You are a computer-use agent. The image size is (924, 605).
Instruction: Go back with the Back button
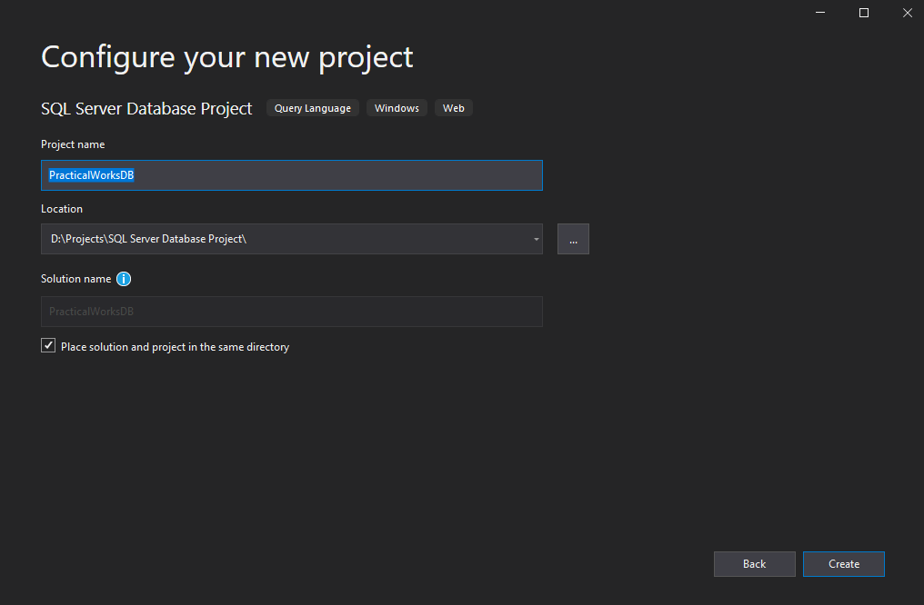pyautogui.click(x=754, y=564)
